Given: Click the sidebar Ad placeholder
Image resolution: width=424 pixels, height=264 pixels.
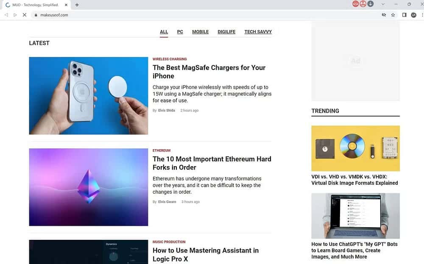Looking at the screenshot, I should click(355, 61).
